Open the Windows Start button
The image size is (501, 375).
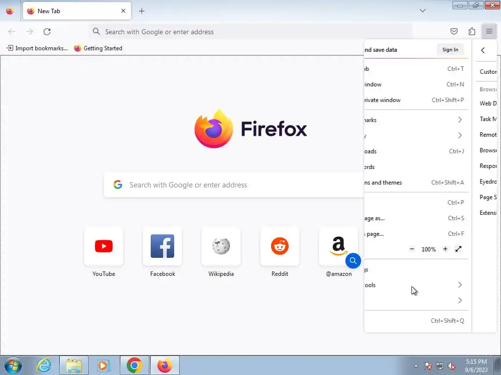[13, 365]
